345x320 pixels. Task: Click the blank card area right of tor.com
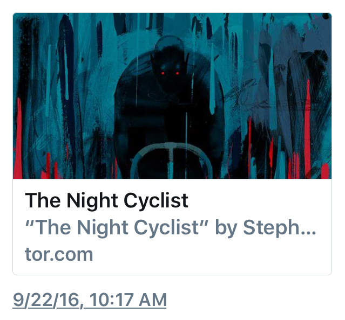[216, 254]
